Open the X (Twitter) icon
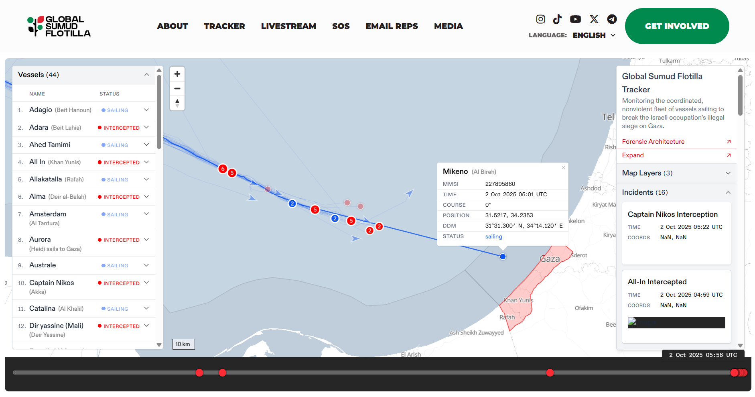 click(x=594, y=19)
